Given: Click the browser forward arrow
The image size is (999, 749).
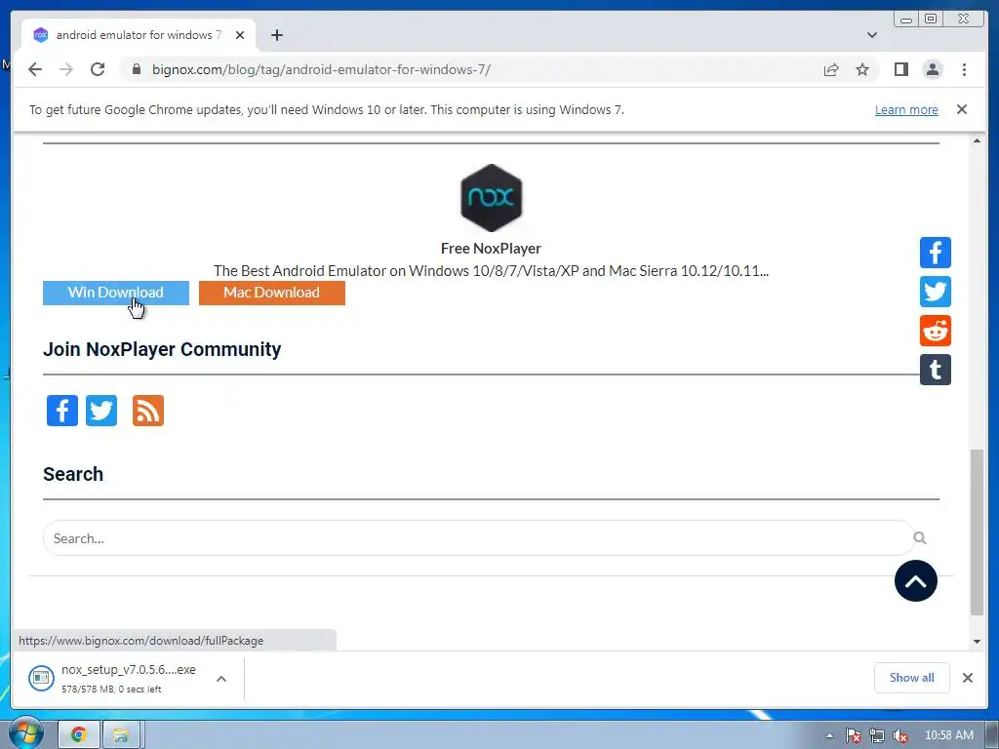Looking at the screenshot, I should click(66, 69).
